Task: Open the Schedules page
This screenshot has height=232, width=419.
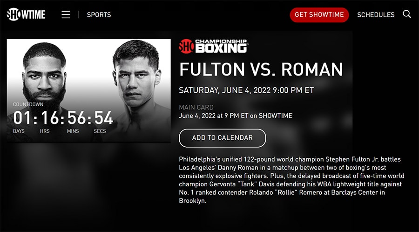Action: (376, 15)
